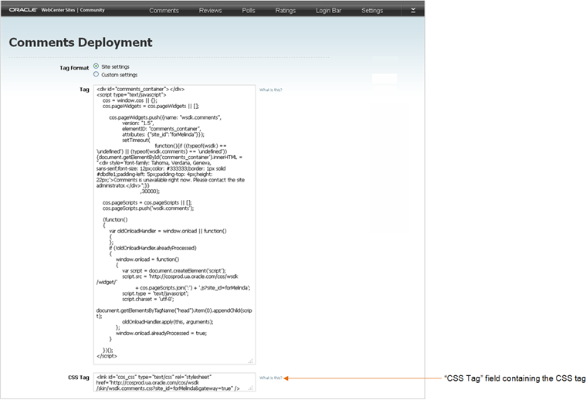Open the Polls menu
The image size is (586, 400).
(248, 11)
